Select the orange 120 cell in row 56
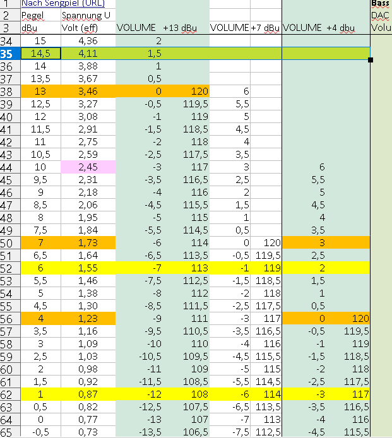Viewport: 392px width, 438px height. point(348,319)
